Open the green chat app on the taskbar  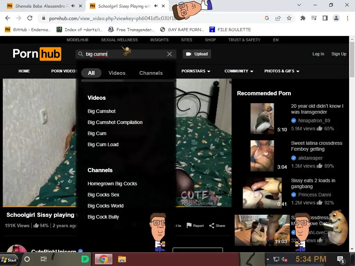click(x=85, y=259)
